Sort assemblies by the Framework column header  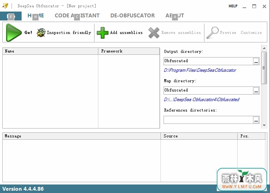(x=129, y=51)
